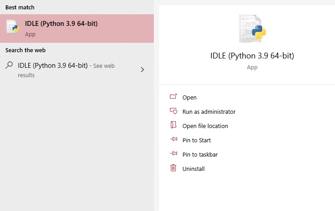Click the Run as administrator shield icon
335x211 pixels.
174,111
